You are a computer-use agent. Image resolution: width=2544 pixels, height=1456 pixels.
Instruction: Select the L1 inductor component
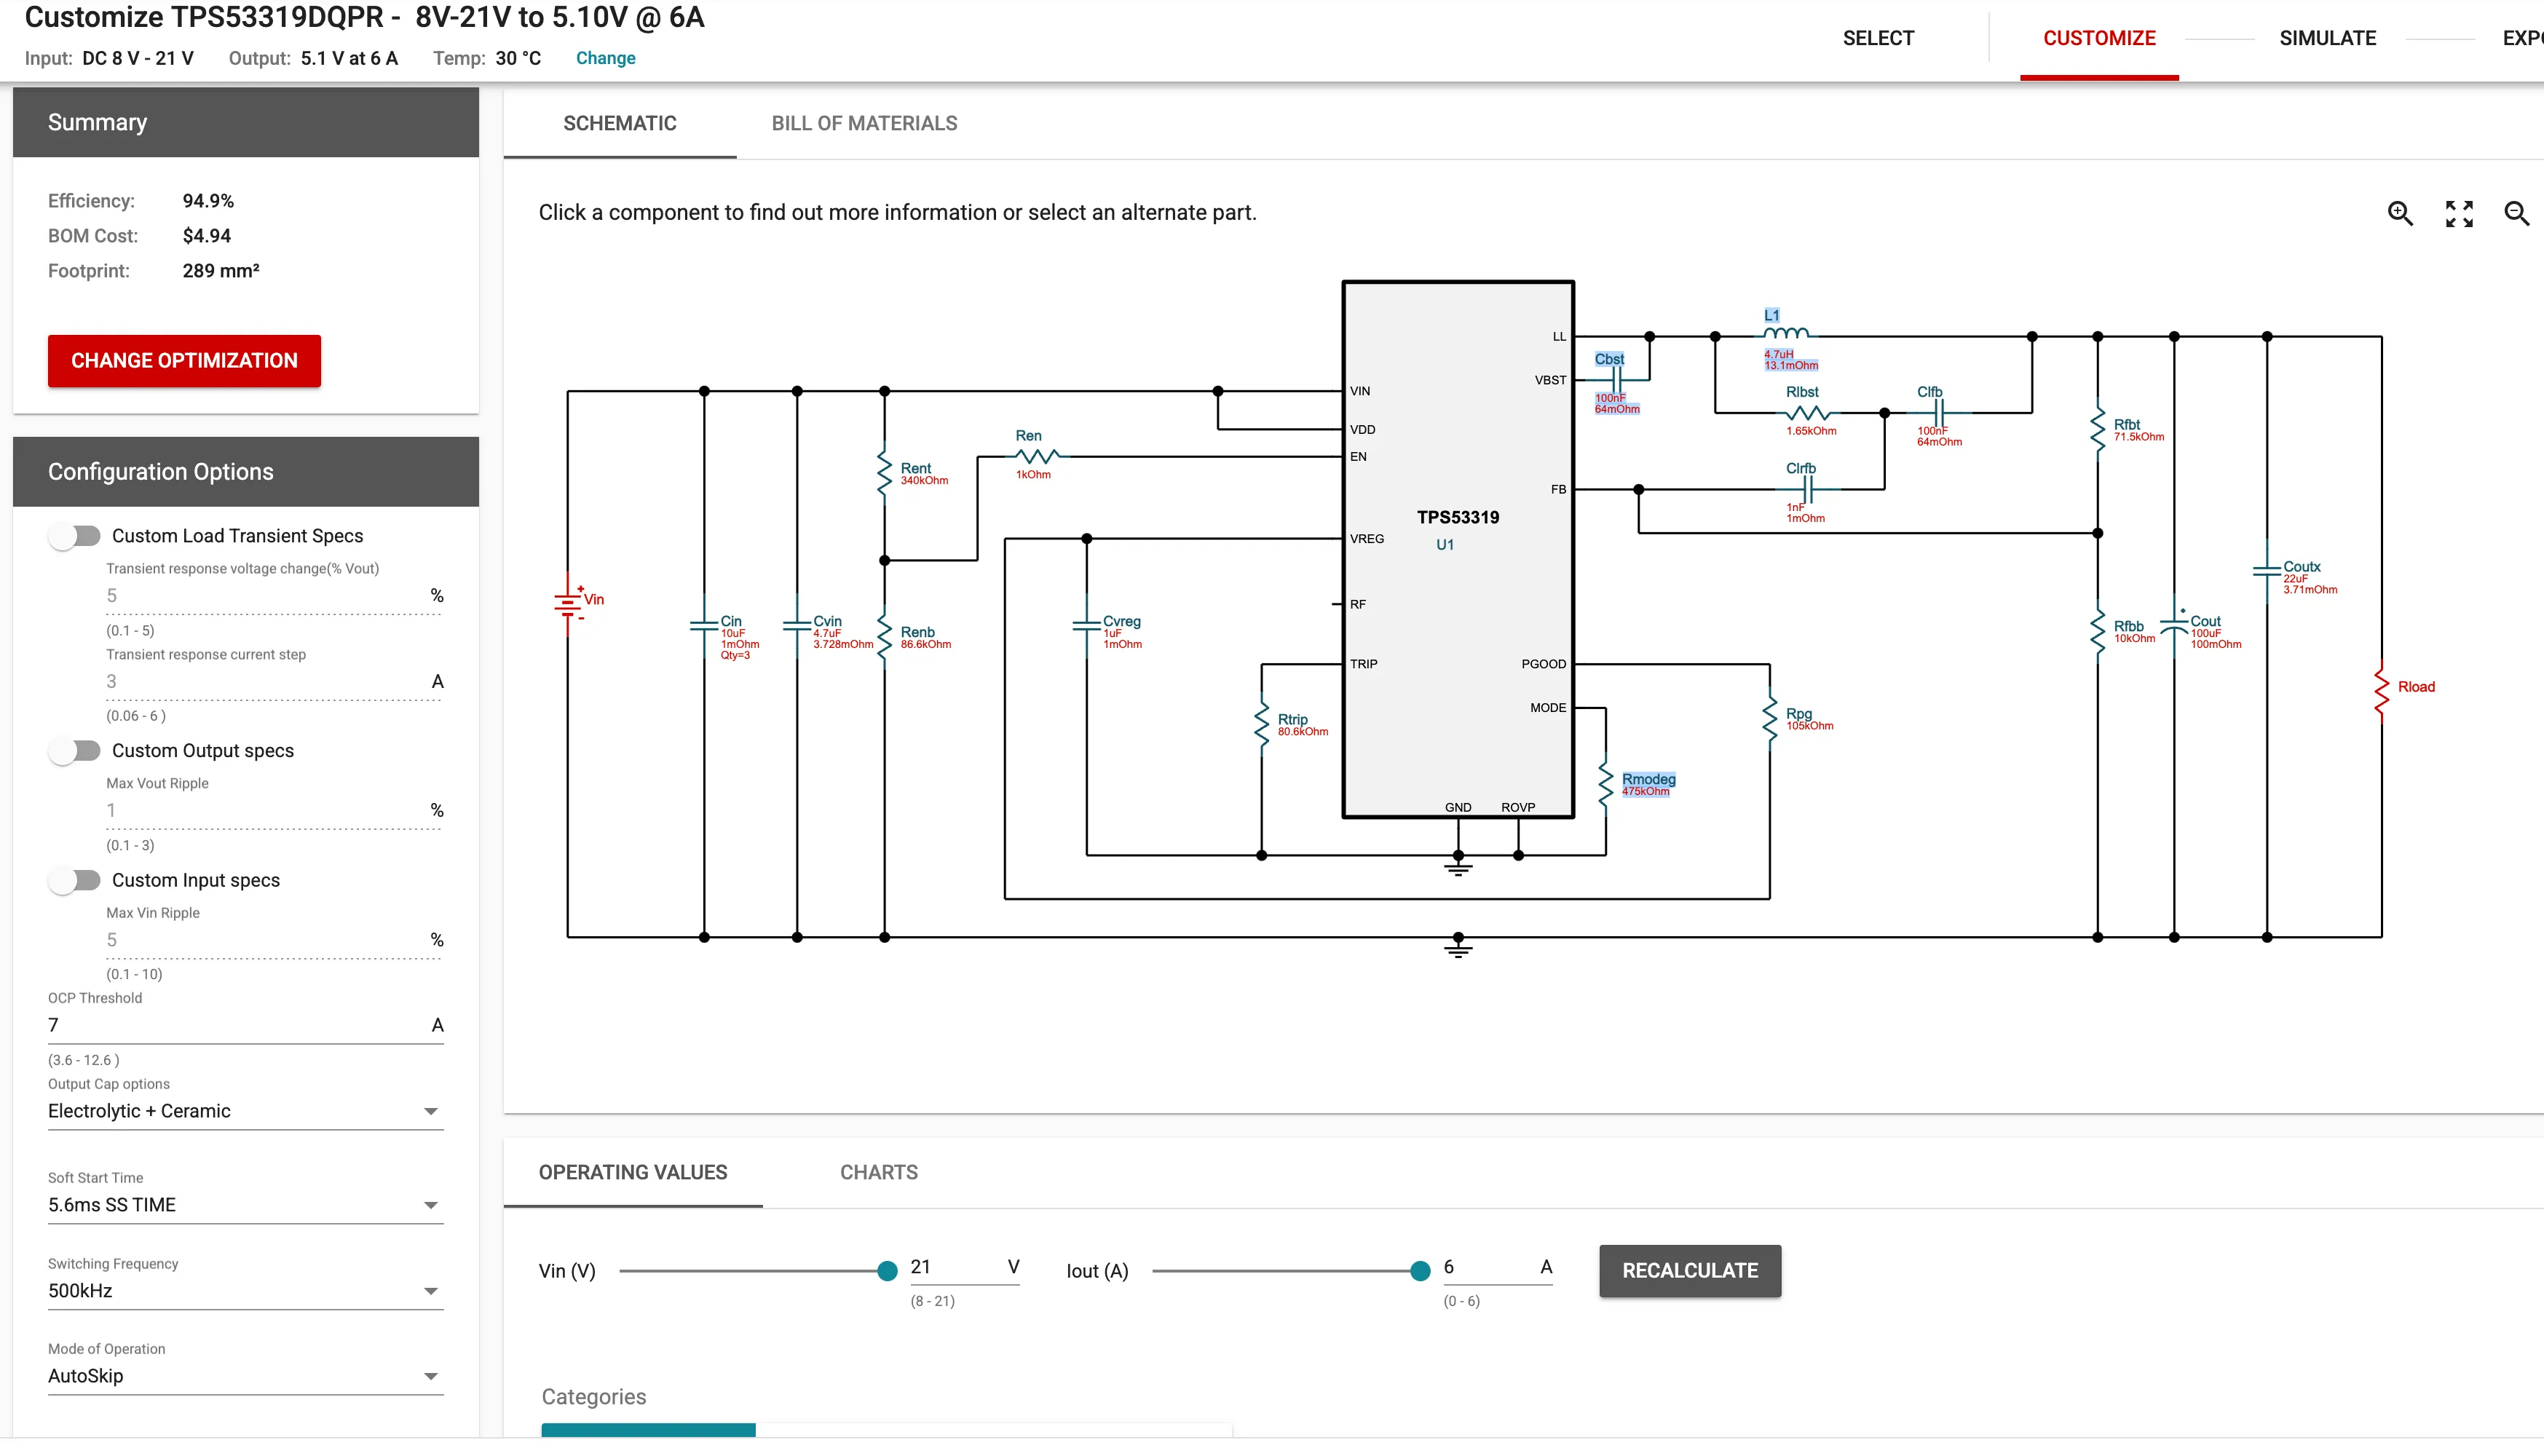1786,333
